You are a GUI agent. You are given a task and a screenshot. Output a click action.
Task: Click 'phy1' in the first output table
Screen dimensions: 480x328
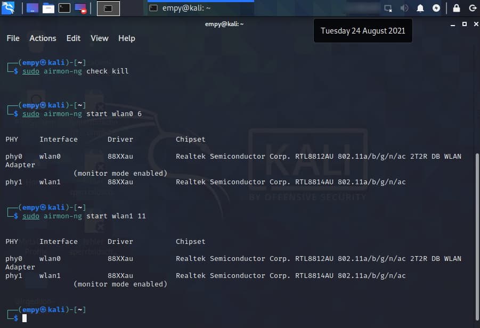coord(14,182)
